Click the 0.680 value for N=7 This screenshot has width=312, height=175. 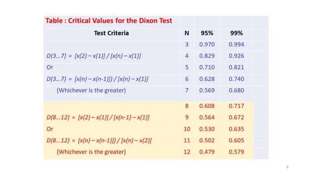(x=236, y=90)
